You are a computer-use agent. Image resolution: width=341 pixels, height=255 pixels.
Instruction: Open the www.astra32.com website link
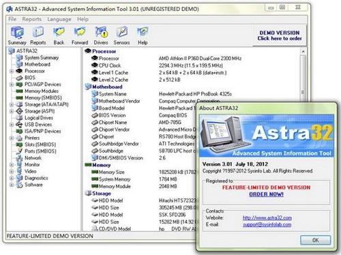pyautogui.click(x=267, y=217)
